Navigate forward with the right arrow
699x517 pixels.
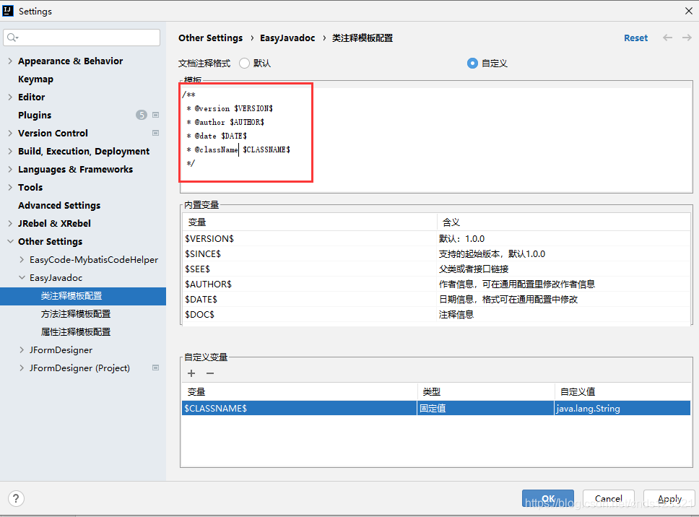[687, 38]
